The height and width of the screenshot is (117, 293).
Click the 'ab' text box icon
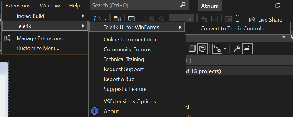pos(228,19)
